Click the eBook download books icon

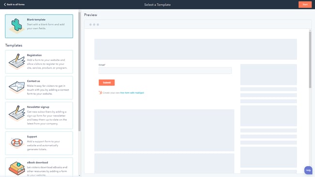pos(16,168)
